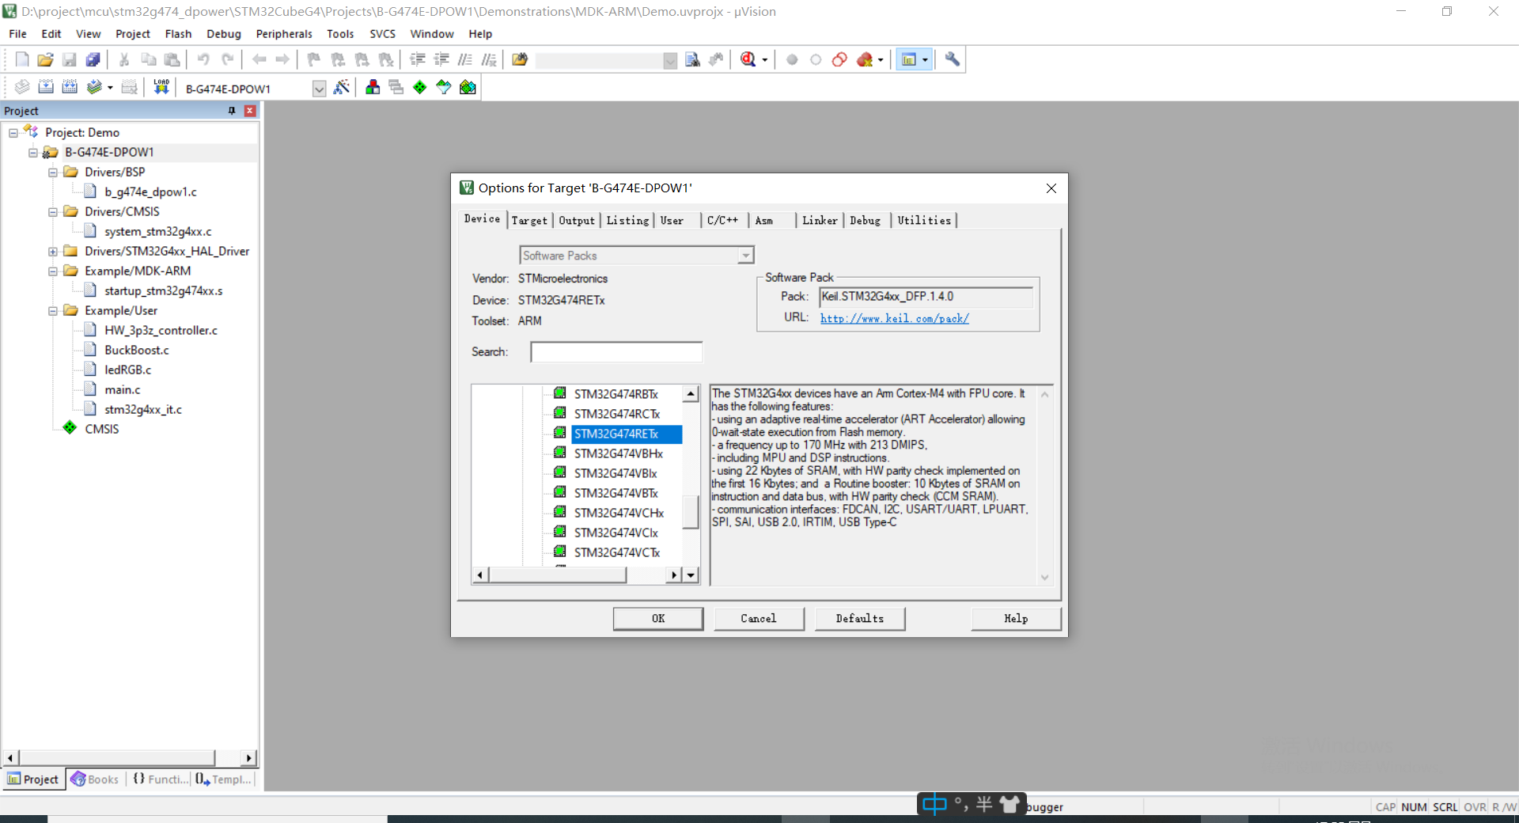
Task: Click the Defaults button
Action: (860, 619)
